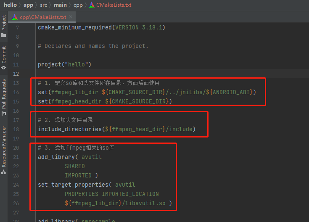Close the cpp\CMakeLists.txt editor tab
This screenshot has height=222, width=309.
click(x=71, y=17)
